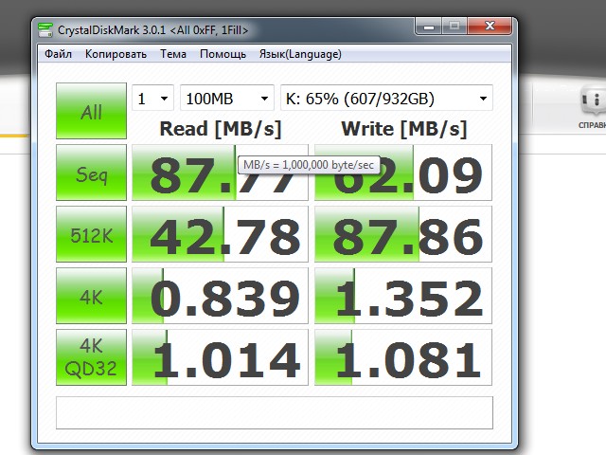Start the Seq sequential test
Image resolution: width=606 pixels, height=455 pixels.
tap(91, 173)
